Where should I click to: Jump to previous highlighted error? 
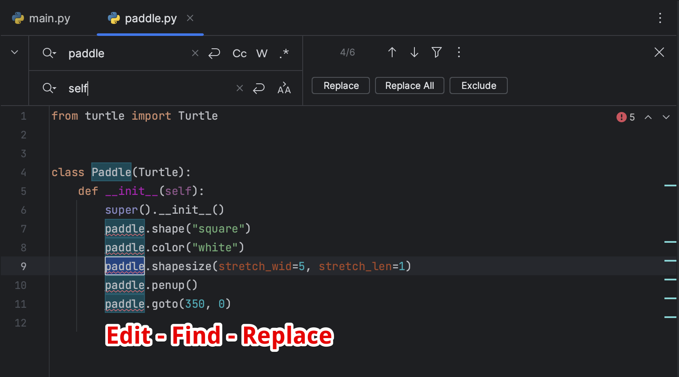(x=648, y=117)
